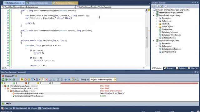Viewport: 200px width, 112px height.
Task: Click the Solution Explorer properties toolbar icon
Action: pyautogui.click(x=154, y=6)
